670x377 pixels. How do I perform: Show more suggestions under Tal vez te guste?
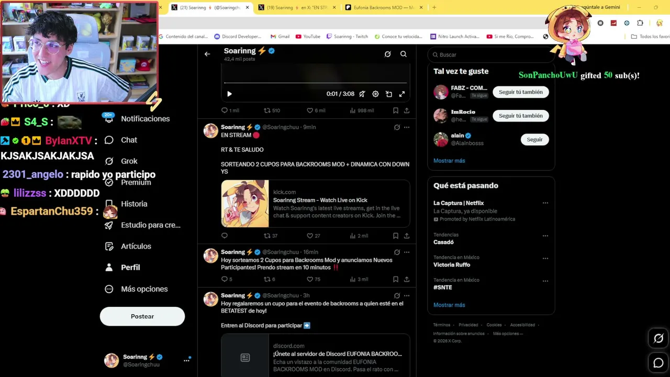[449, 161]
